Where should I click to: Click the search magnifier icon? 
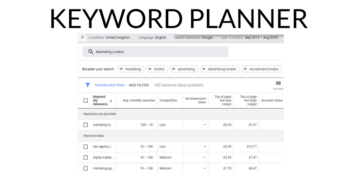tap(91, 52)
